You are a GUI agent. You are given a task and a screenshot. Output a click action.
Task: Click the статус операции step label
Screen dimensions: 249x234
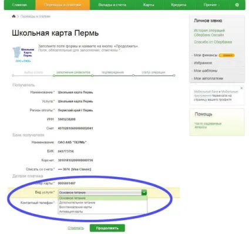coord(153,72)
